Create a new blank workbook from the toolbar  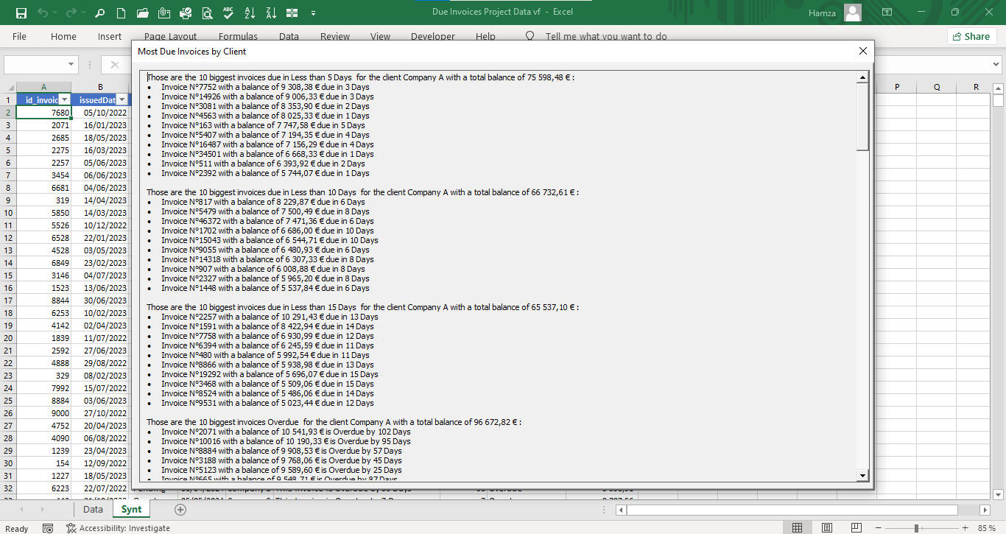122,13
